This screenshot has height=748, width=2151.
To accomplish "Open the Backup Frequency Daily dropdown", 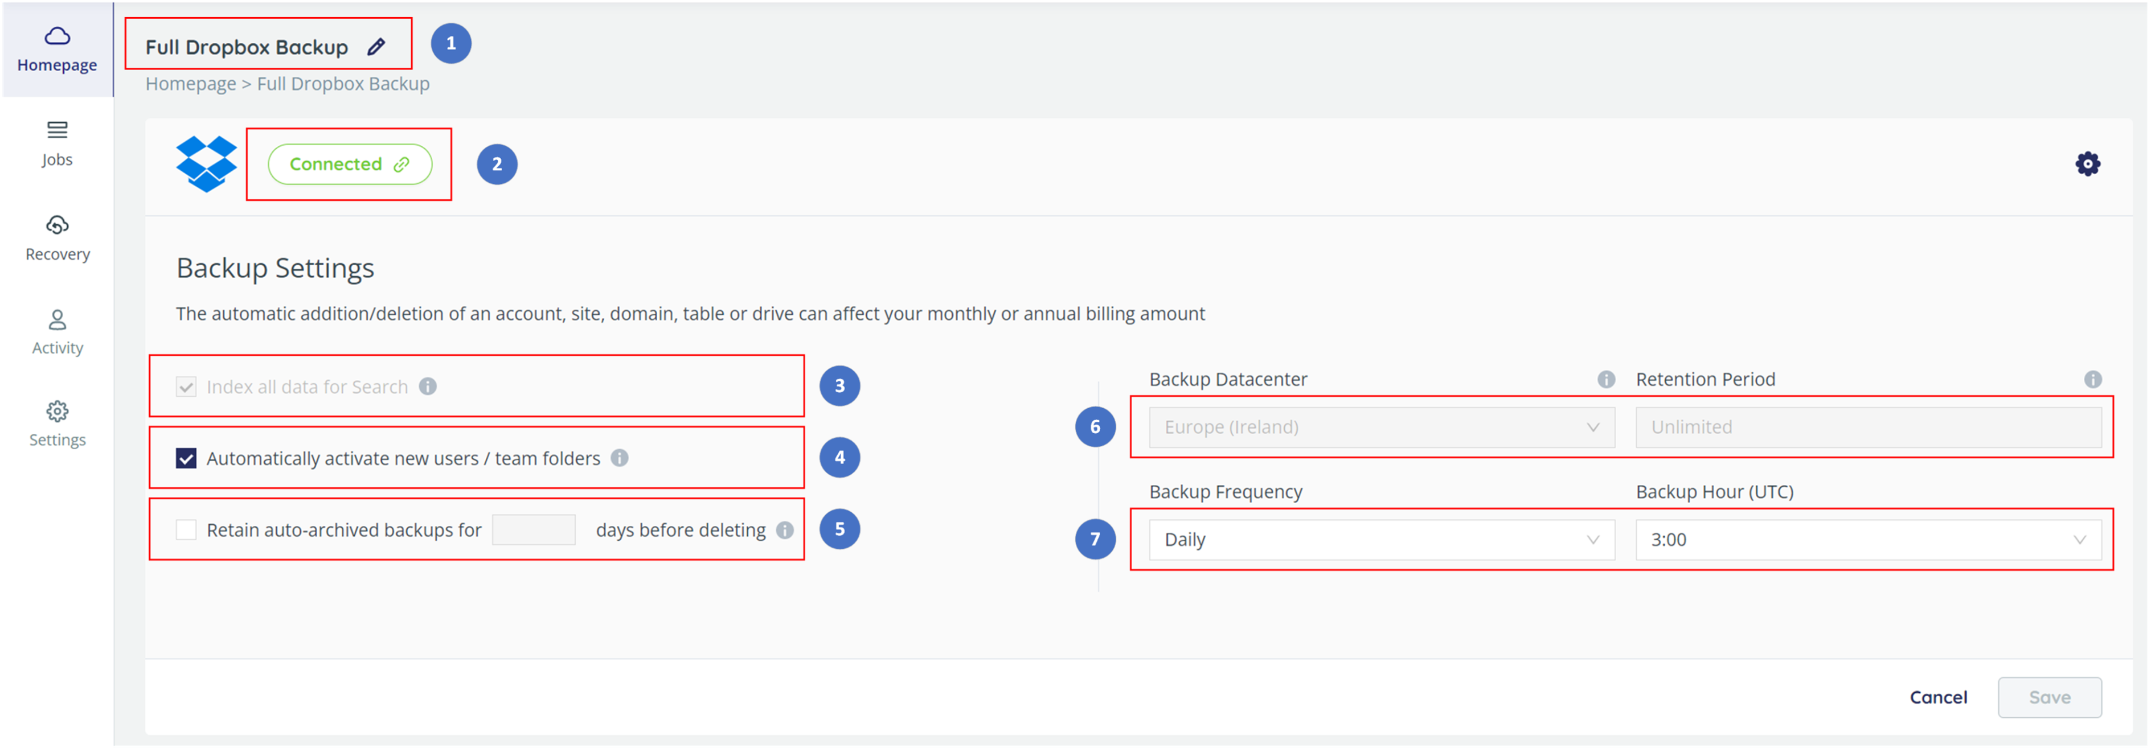I will tap(1381, 540).
